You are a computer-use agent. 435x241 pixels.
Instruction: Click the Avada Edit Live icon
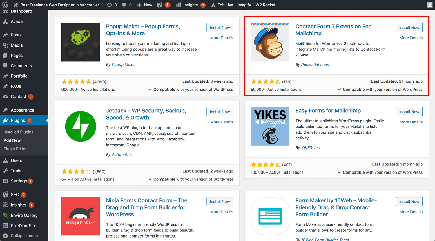213,5
